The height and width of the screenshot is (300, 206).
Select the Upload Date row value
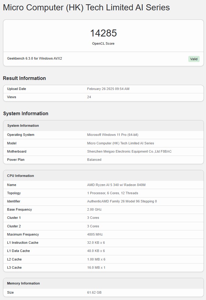click(108, 89)
